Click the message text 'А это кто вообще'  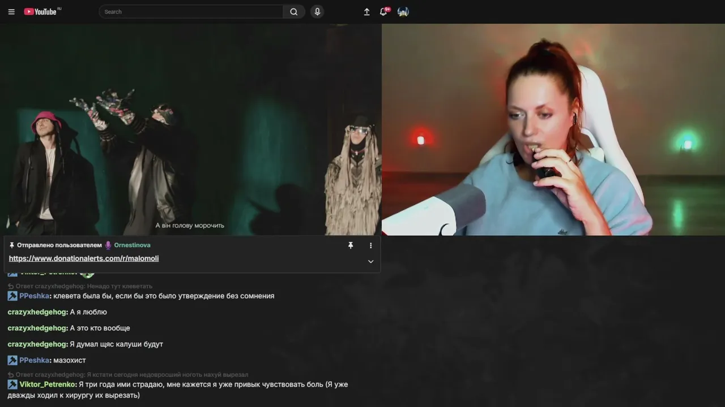[x=100, y=328]
